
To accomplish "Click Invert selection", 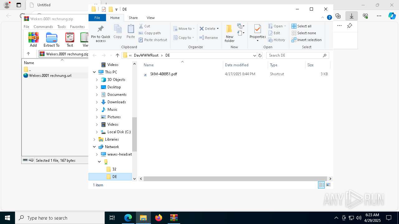I will tap(306, 40).
